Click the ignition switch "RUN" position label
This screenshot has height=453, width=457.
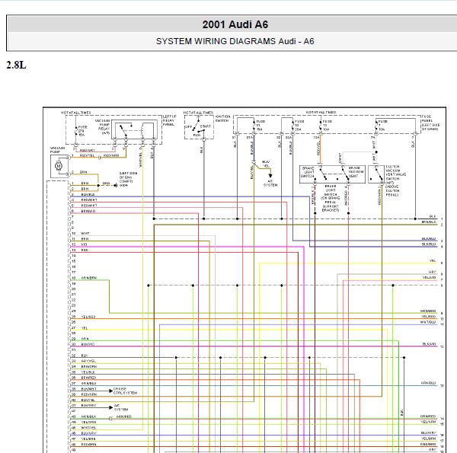197,136
